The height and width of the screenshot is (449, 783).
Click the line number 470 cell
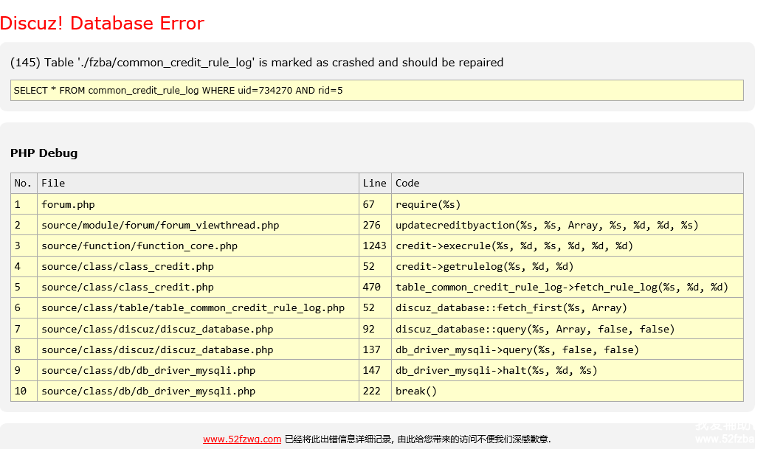click(372, 287)
